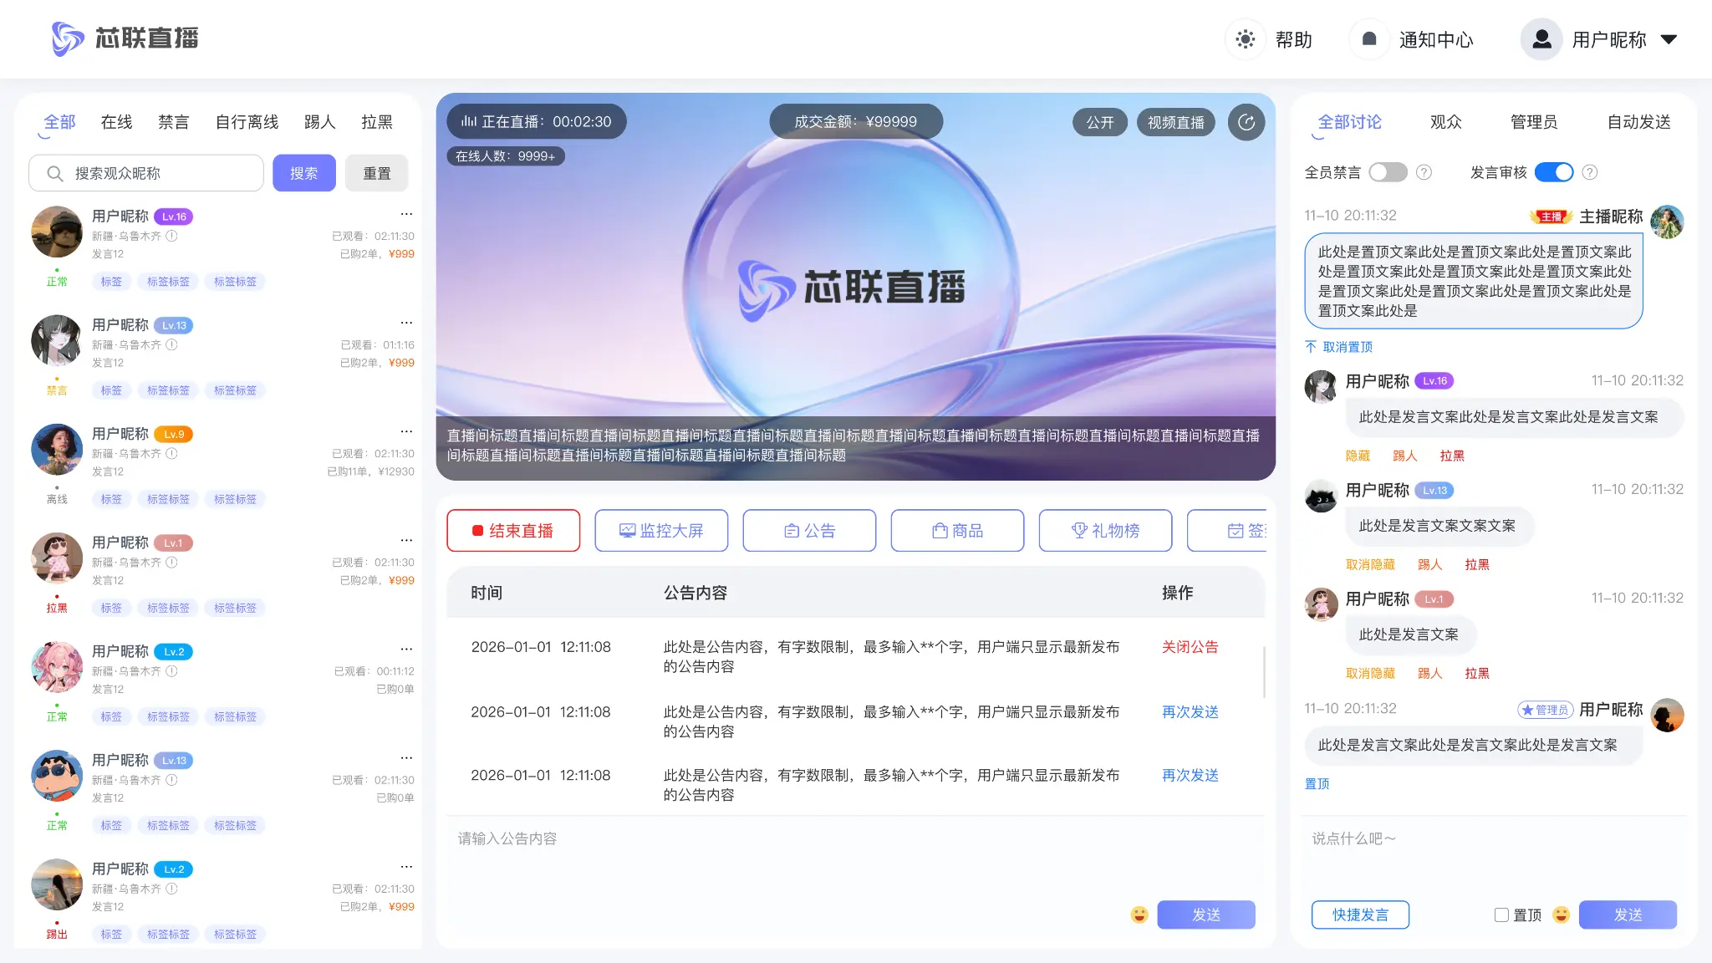This screenshot has height=963, width=1712.
Task: Expand the 用户昵称 account dropdown arrow
Action: pyautogui.click(x=1669, y=39)
